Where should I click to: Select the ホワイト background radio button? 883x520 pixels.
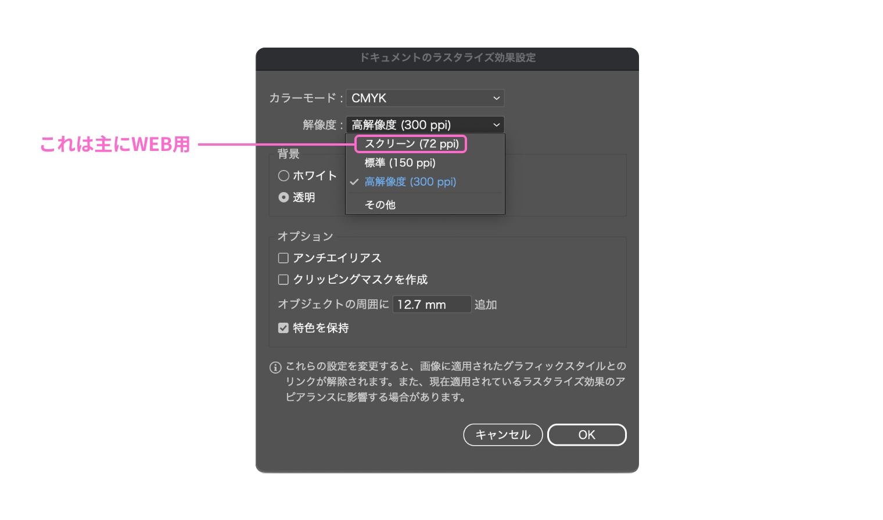(283, 176)
